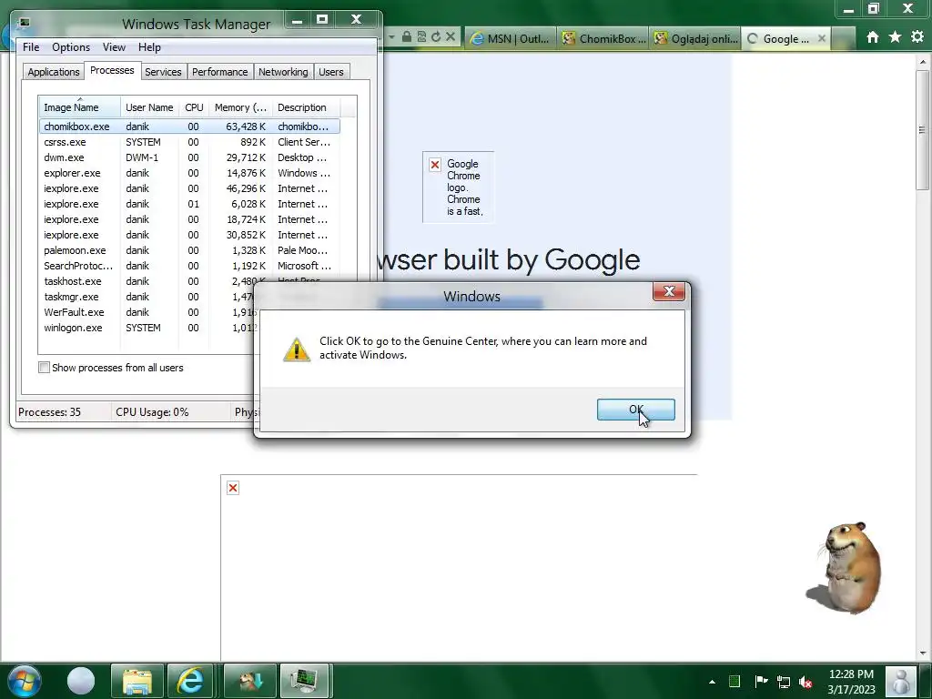Screen dimensions: 932x699
Task: Click the warning icon in the dialog
Action: tap(296, 349)
